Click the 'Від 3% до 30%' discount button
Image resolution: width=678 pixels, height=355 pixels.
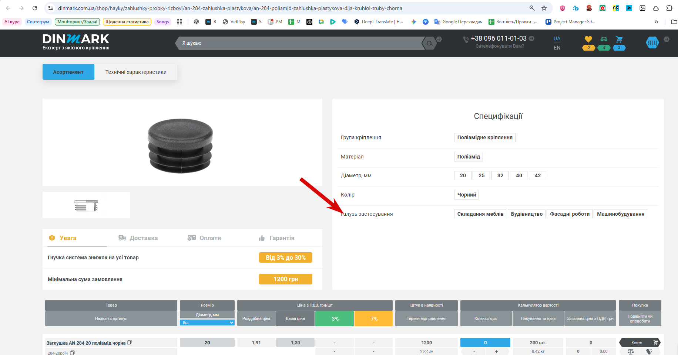(286, 257)
